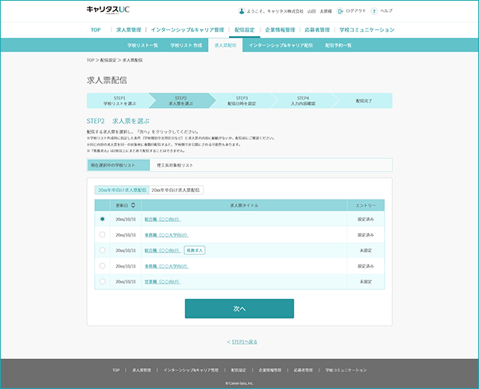Click 未設定 in the 営業職 row

point(366,282)
